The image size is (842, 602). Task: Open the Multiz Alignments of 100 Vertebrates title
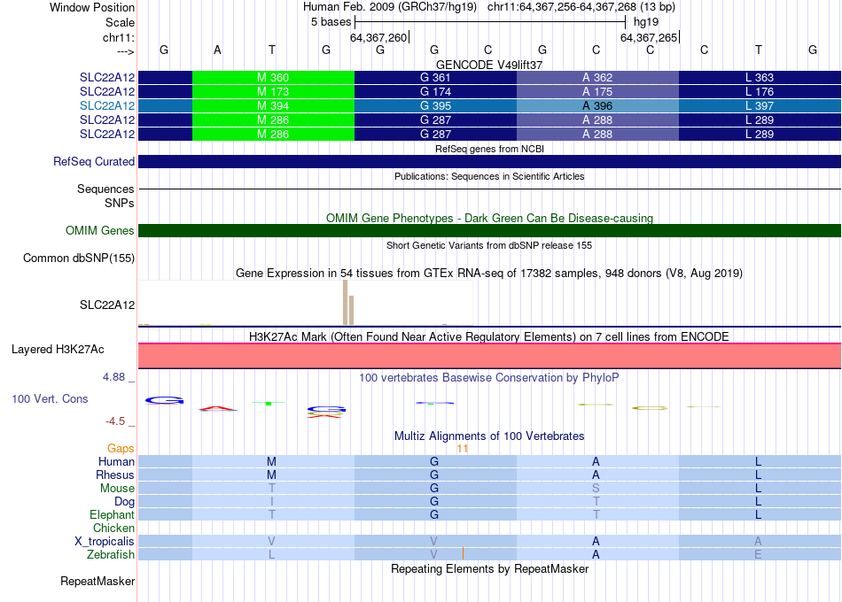tap(489, 436)
